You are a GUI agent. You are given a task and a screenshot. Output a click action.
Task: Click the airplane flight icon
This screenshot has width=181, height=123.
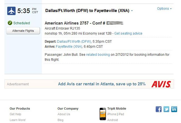[11, 11]
